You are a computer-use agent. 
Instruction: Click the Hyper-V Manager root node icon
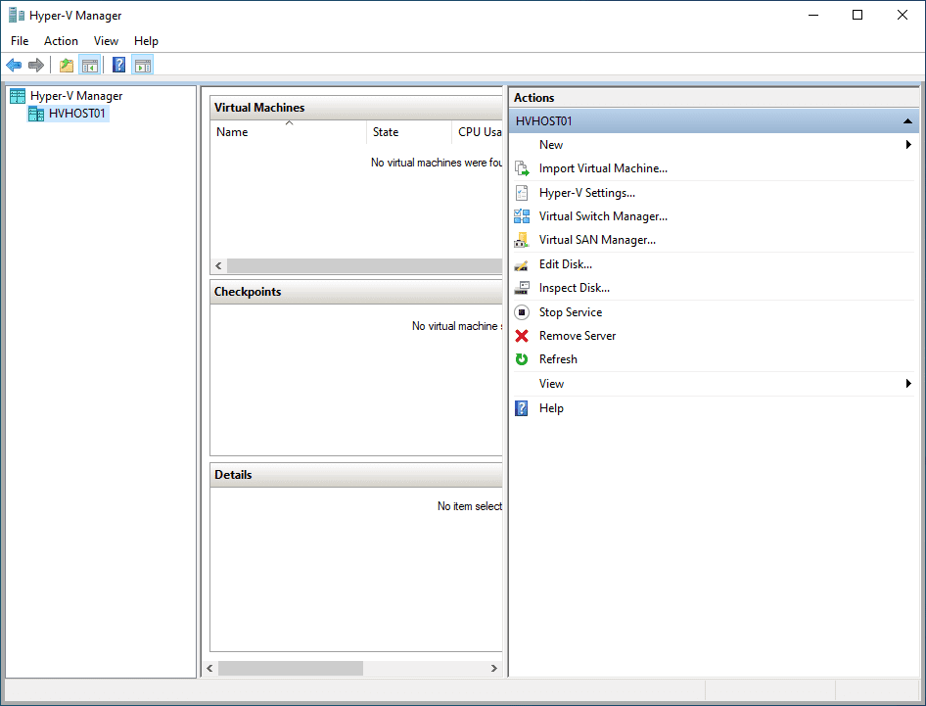[x=18, y=96]
